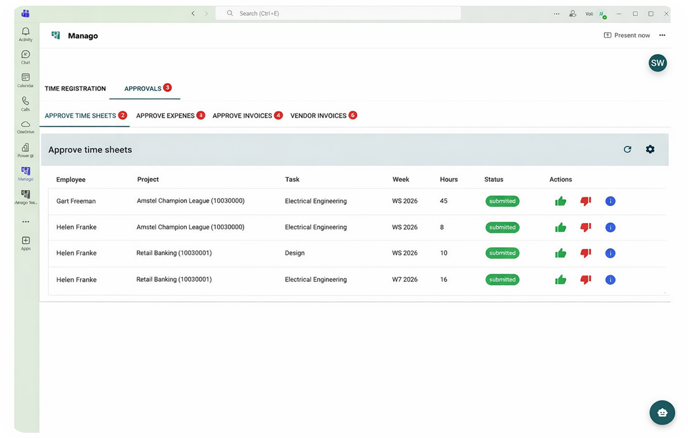This screenshot has height=438, width=688.
Task: Go forward with the navigation arrow
Action: tap(206, 13)
